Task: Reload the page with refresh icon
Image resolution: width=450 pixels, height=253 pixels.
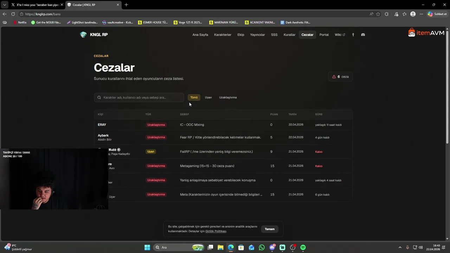Action: pyautogui.click(x=13, y=14)
